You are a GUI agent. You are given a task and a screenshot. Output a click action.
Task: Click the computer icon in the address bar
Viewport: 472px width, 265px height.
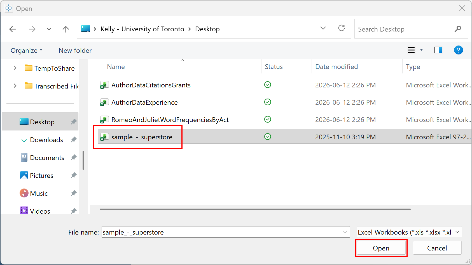(x=86, y=29)
